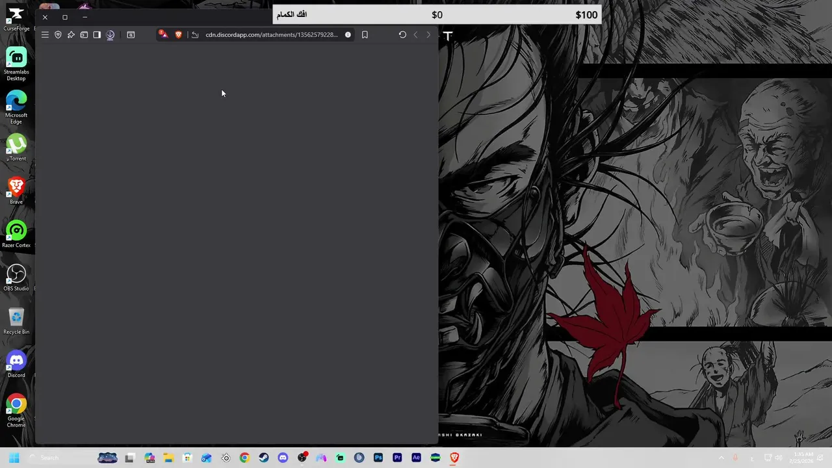Open the µTorrent desktop shortcut

(x=16, y=148)
